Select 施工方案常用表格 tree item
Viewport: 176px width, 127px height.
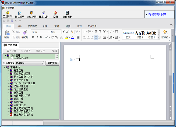coord(23,115)
